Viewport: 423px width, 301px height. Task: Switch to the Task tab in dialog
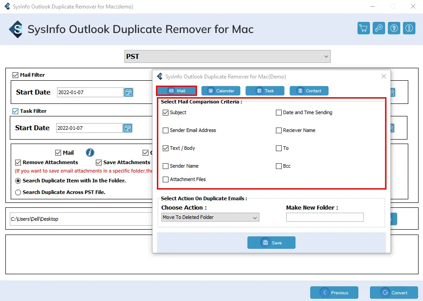point(265,91)
